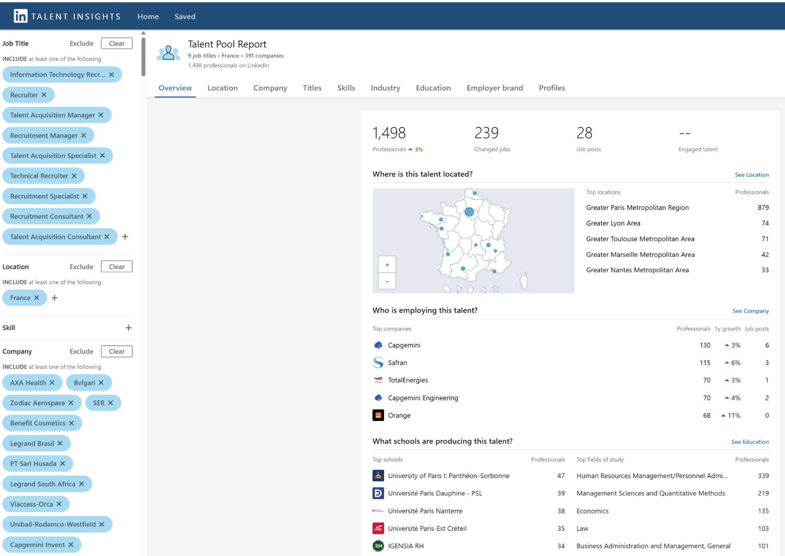Switch to the Profiles tab
Image resolution: width=785 pixels, height=556 pixels.
(x=552, y=88)
